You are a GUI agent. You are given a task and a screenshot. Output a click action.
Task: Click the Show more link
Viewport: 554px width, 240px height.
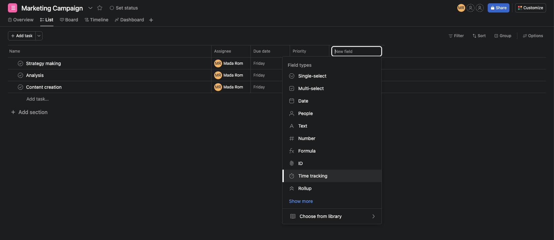[301, 201]
